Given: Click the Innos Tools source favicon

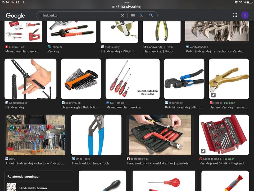Looking at the screenshot, I should pos(73,159).
